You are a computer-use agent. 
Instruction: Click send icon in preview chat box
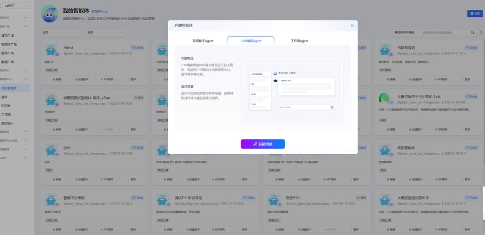click(x=331, y=107)
